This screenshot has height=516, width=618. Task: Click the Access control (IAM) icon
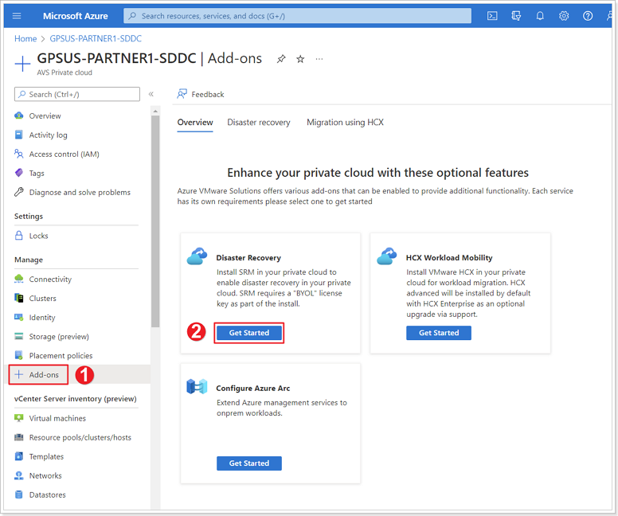[19, 154]
